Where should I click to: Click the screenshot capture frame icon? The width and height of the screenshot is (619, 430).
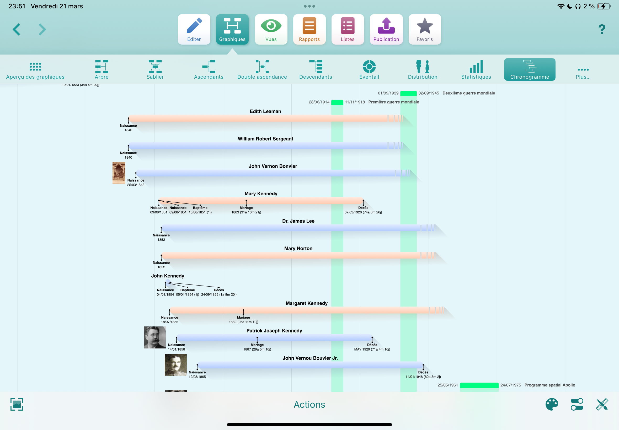pyautogui.click(x=17, y=404)
